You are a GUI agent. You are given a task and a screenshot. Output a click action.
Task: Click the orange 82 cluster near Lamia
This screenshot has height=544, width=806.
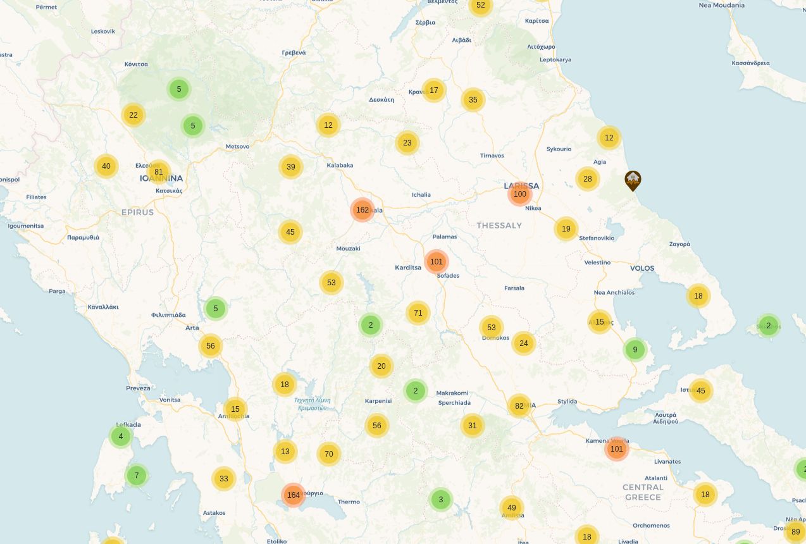click(x=519, y=405)
